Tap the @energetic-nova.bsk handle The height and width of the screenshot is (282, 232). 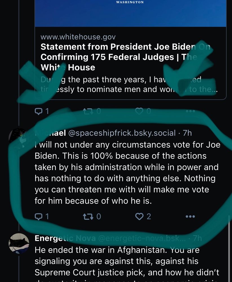(141, 239)
